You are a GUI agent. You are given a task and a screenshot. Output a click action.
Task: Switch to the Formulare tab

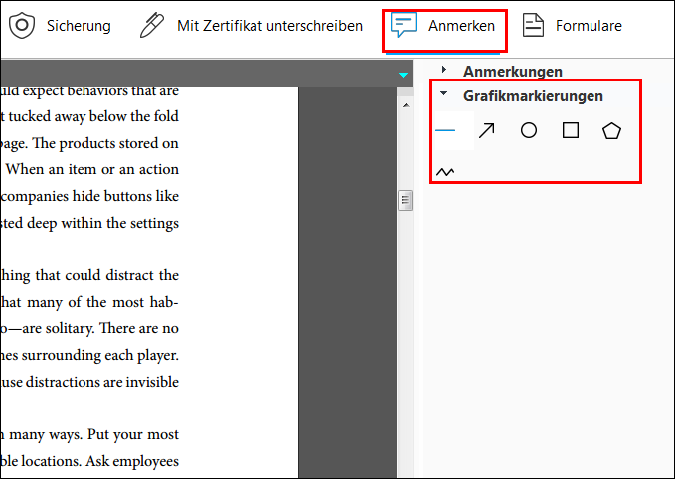pyautogui.click(x=572, y=26)
